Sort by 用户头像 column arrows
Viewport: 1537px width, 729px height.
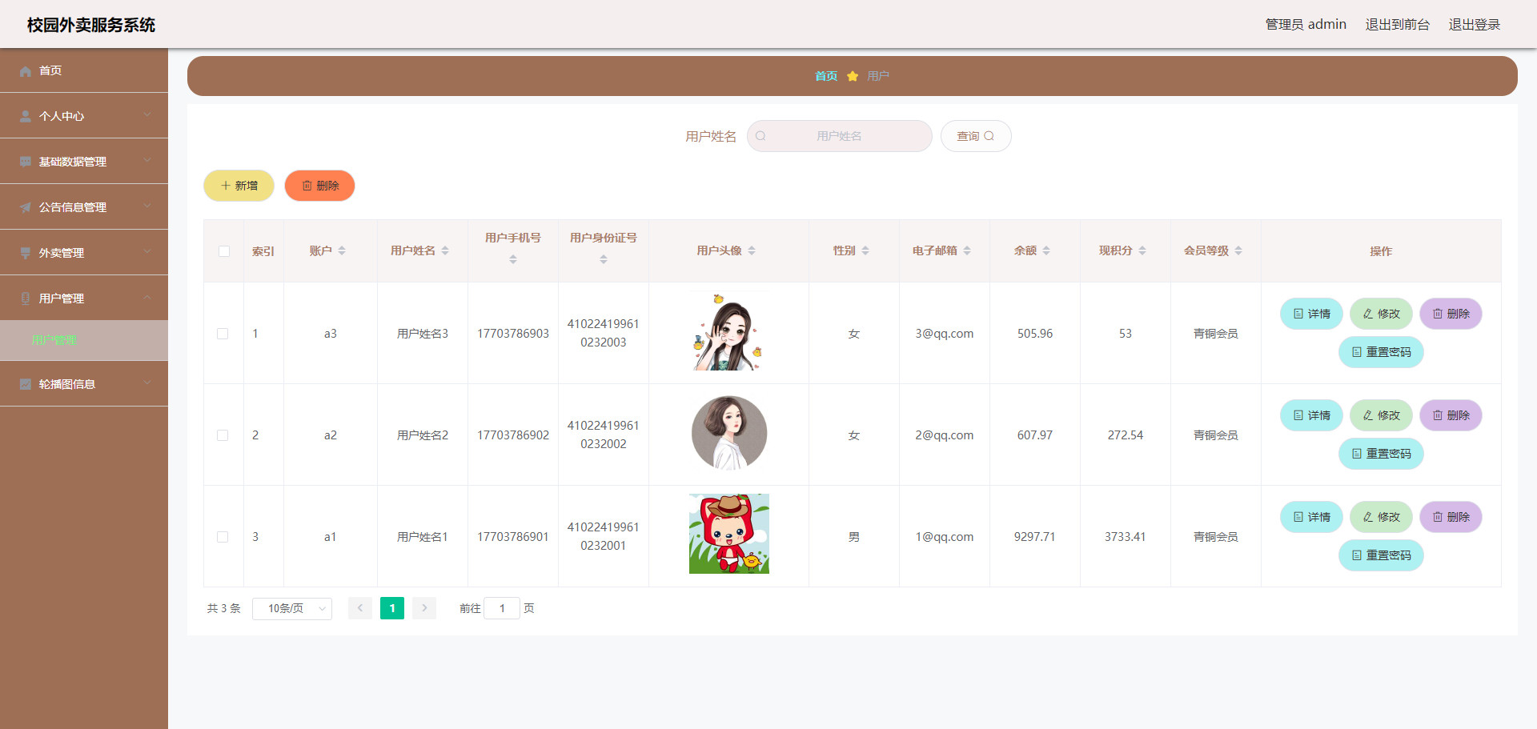coord(752,250)
